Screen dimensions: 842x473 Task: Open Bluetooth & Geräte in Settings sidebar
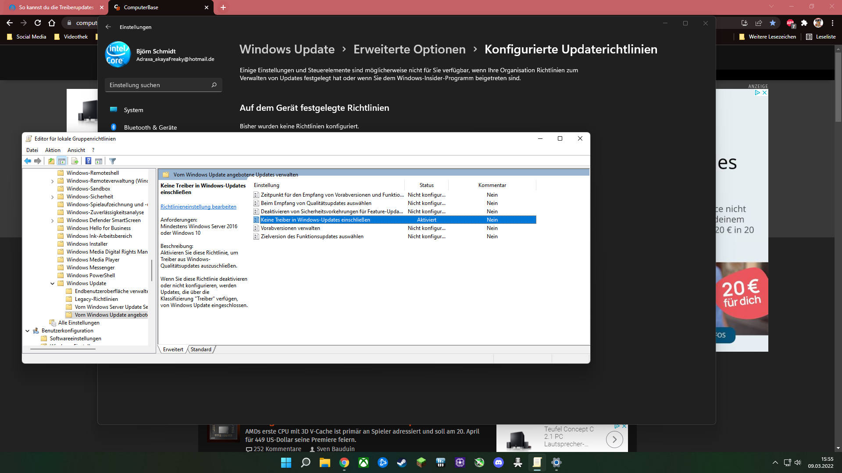[163, 127]
